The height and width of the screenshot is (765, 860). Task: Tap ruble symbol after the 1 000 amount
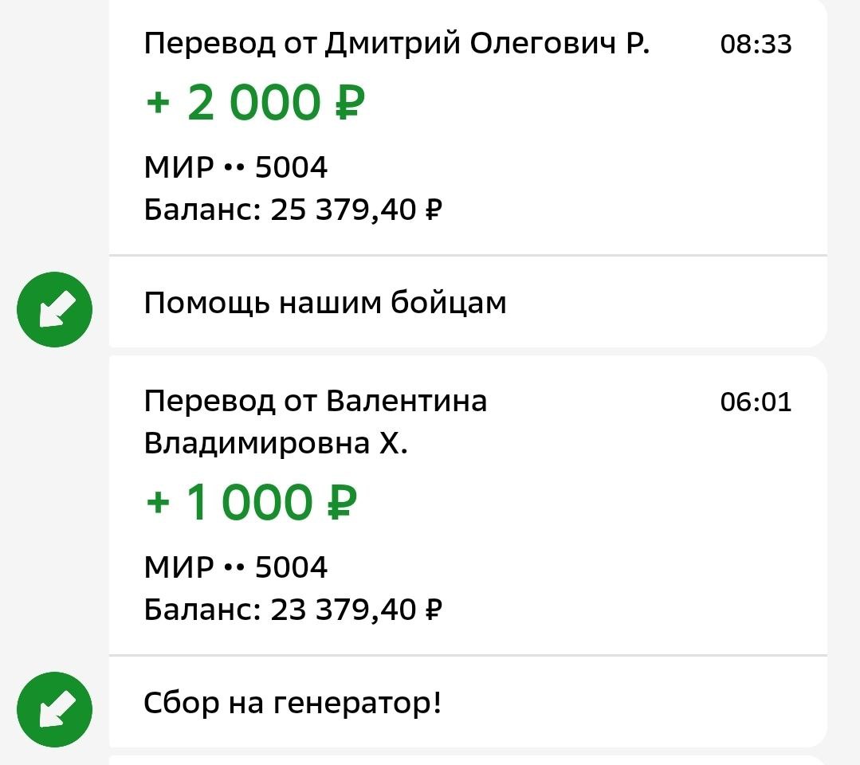(342, 502)
